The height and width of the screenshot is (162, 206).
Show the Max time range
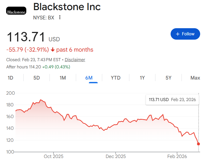pyautogui.click(x=195, y=78)
